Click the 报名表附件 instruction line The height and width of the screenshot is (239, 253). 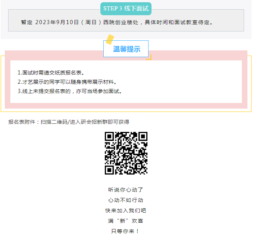[x=69, y=122]
